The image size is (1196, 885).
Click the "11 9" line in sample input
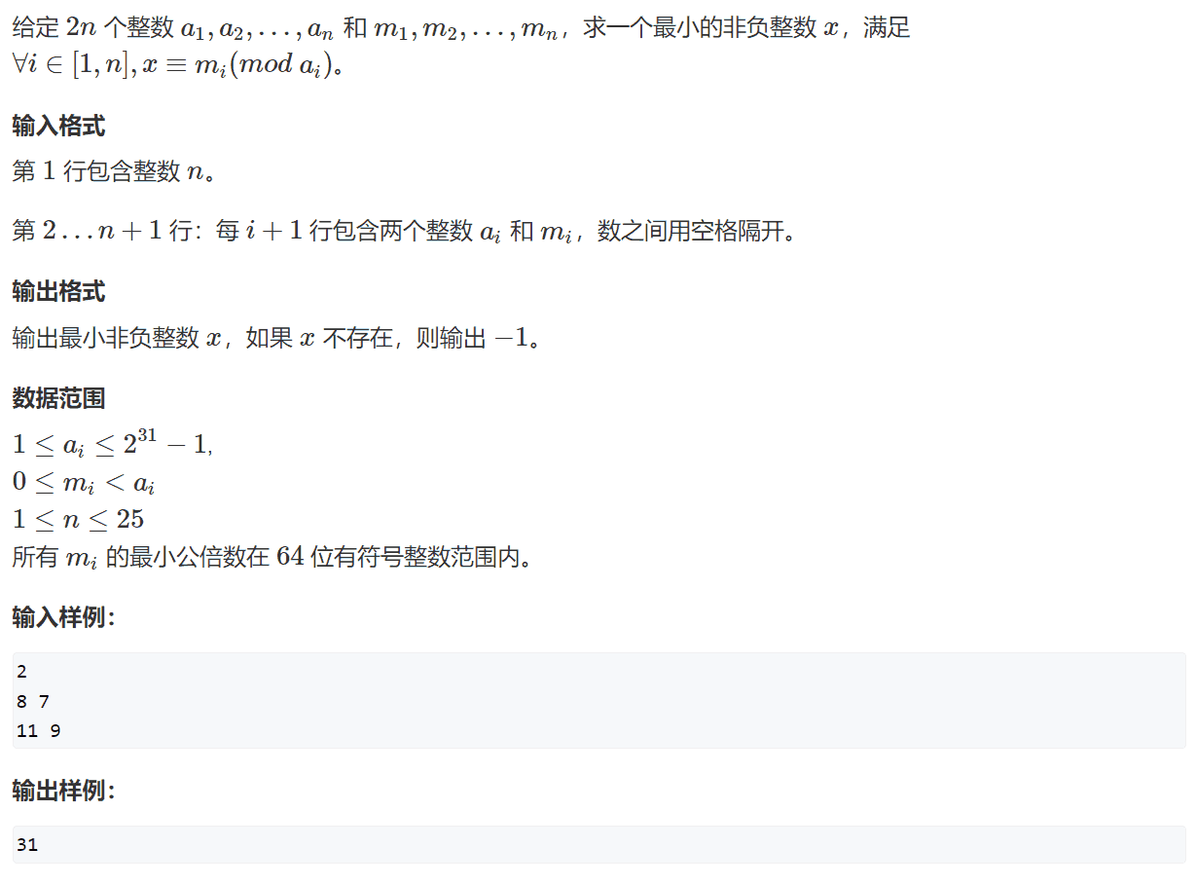(x=39, y=730)
